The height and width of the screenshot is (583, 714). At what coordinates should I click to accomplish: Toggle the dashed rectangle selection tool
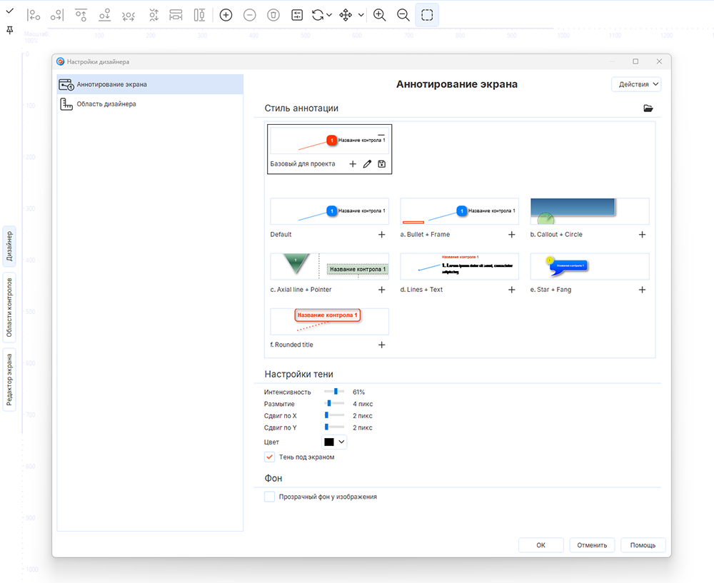427,15
